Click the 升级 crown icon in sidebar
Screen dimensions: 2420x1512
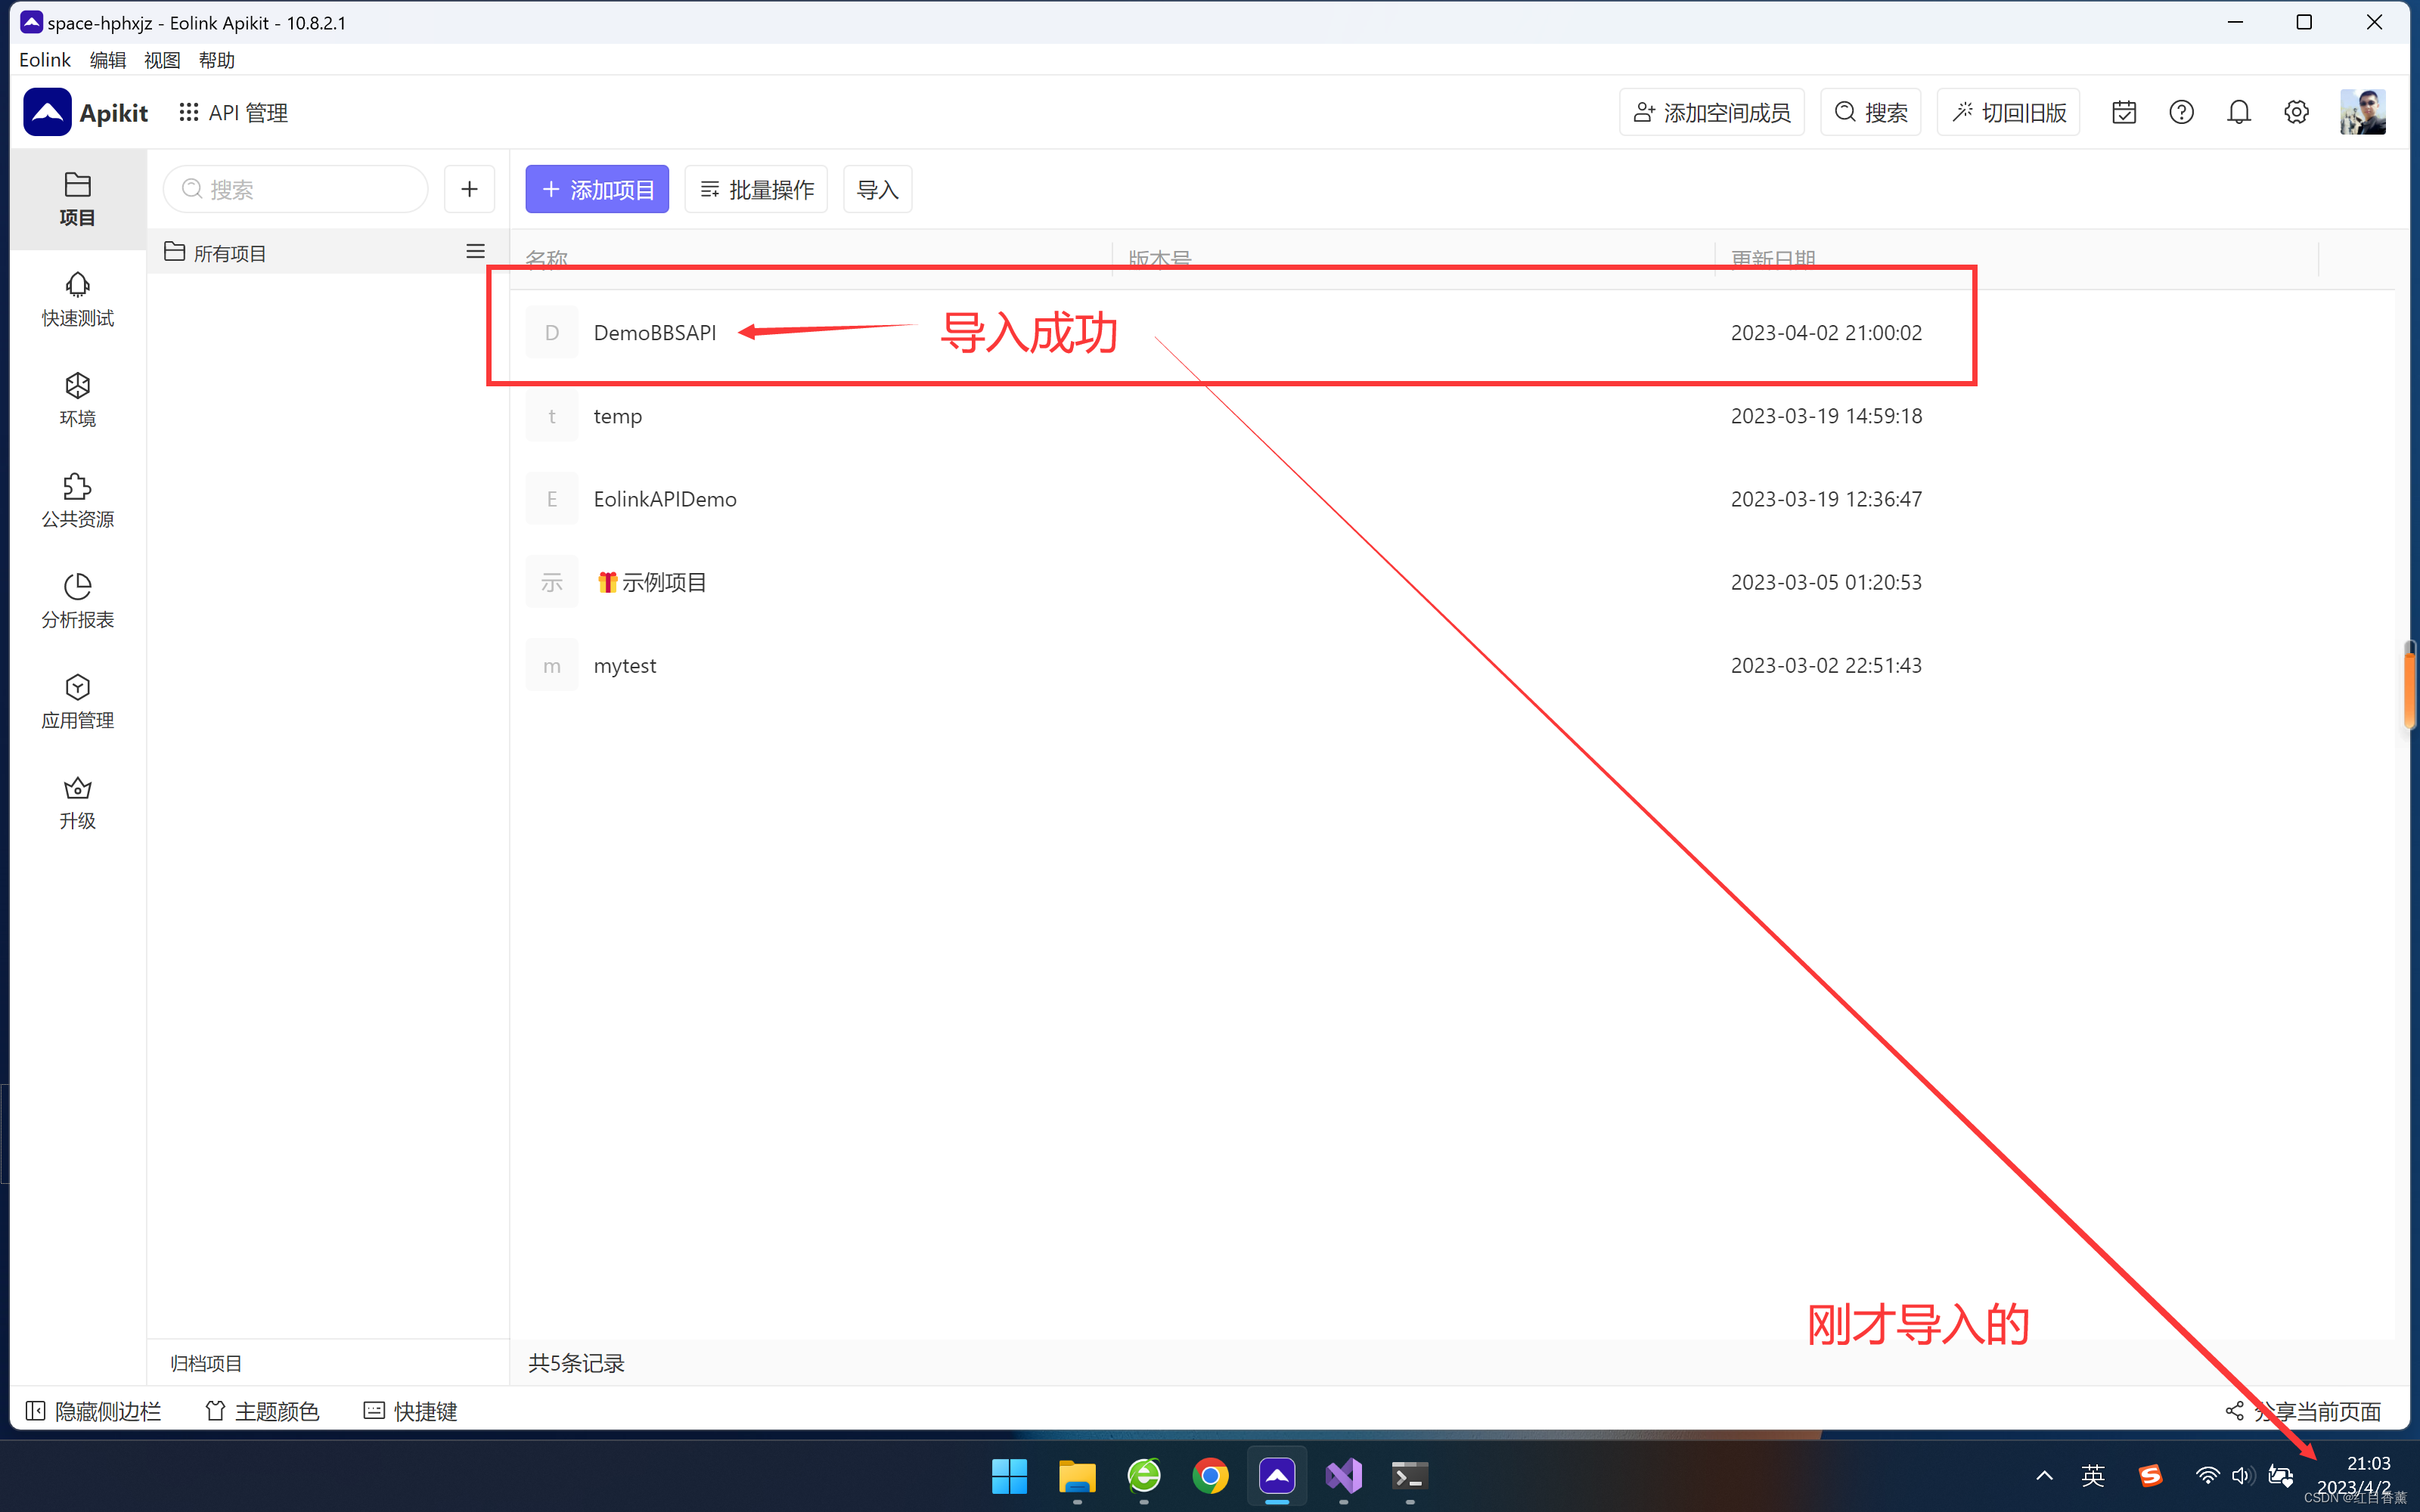coord(77,801)
